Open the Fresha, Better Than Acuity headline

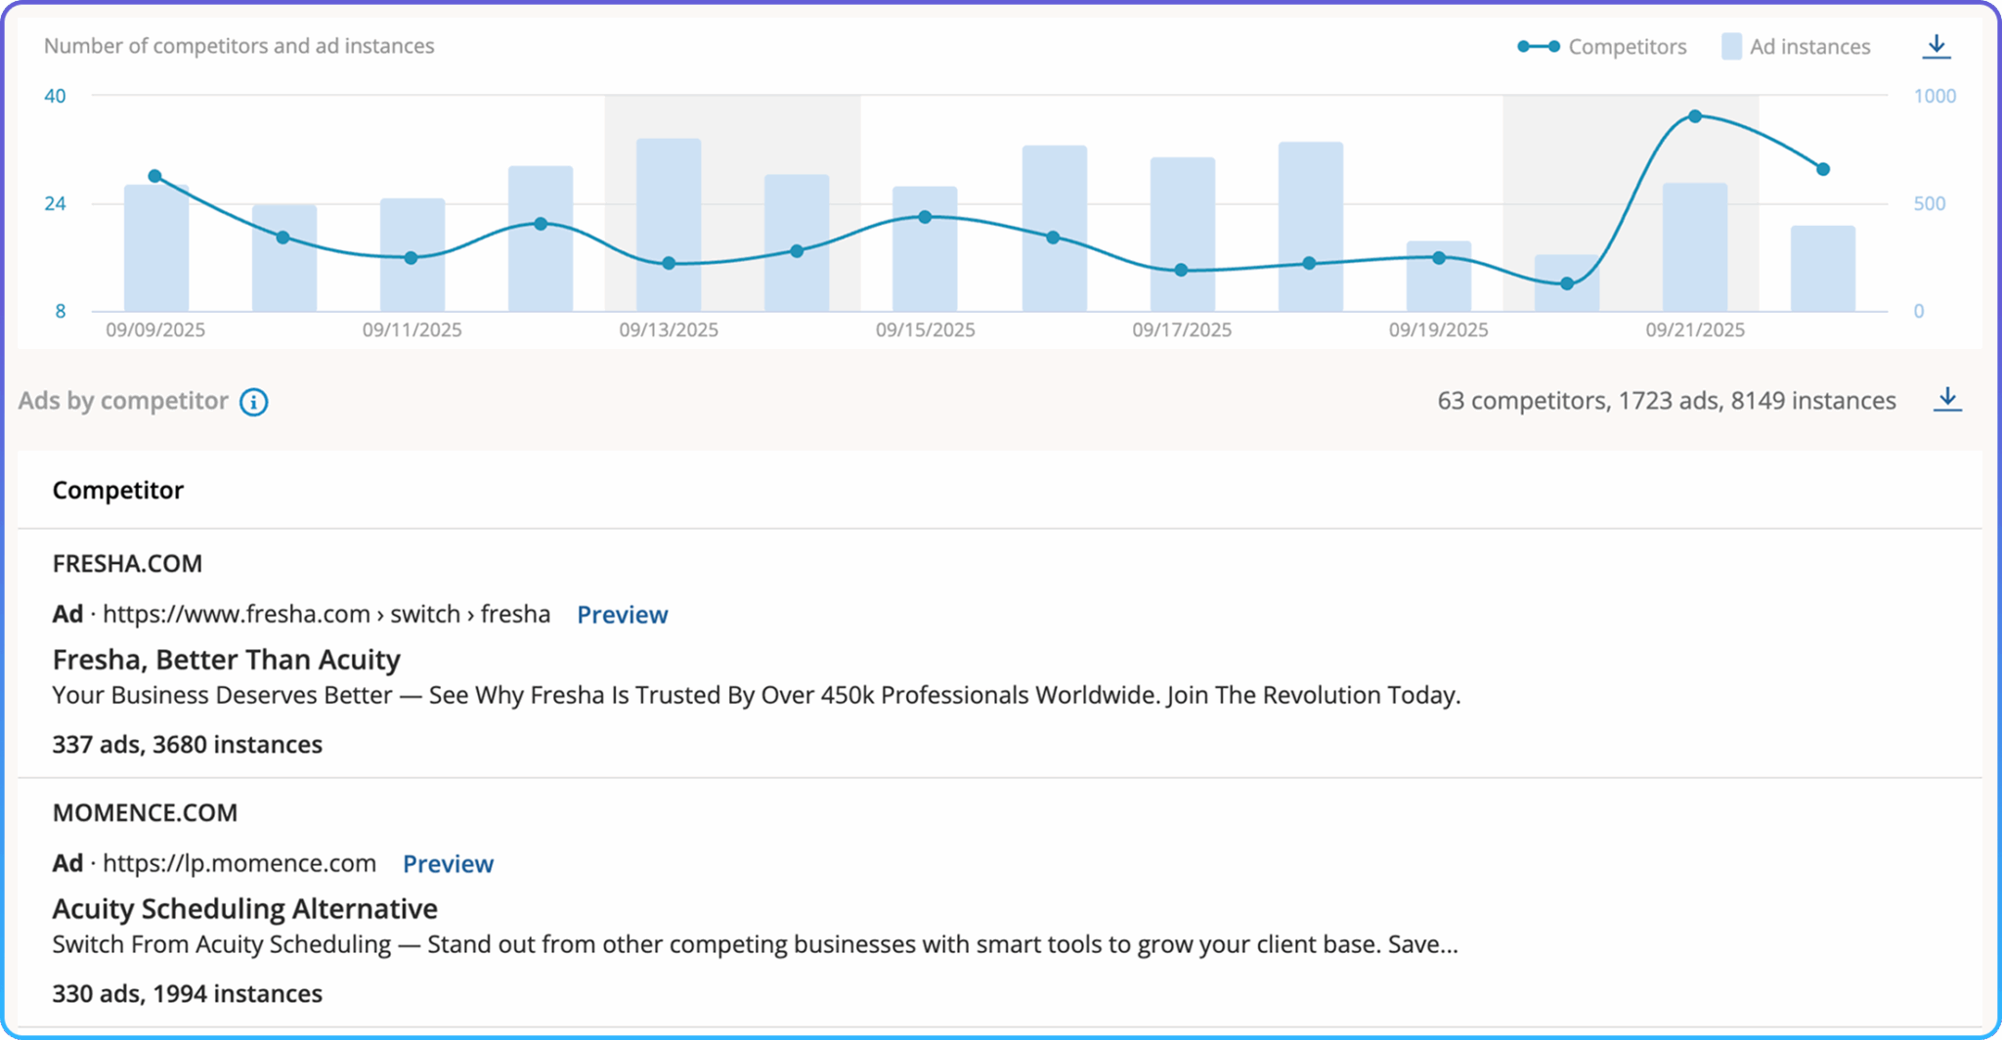[226, 660]
